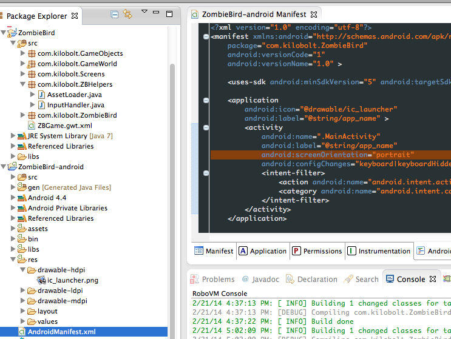
Task: Fold the manifest element in the editor
Action: 206,36
